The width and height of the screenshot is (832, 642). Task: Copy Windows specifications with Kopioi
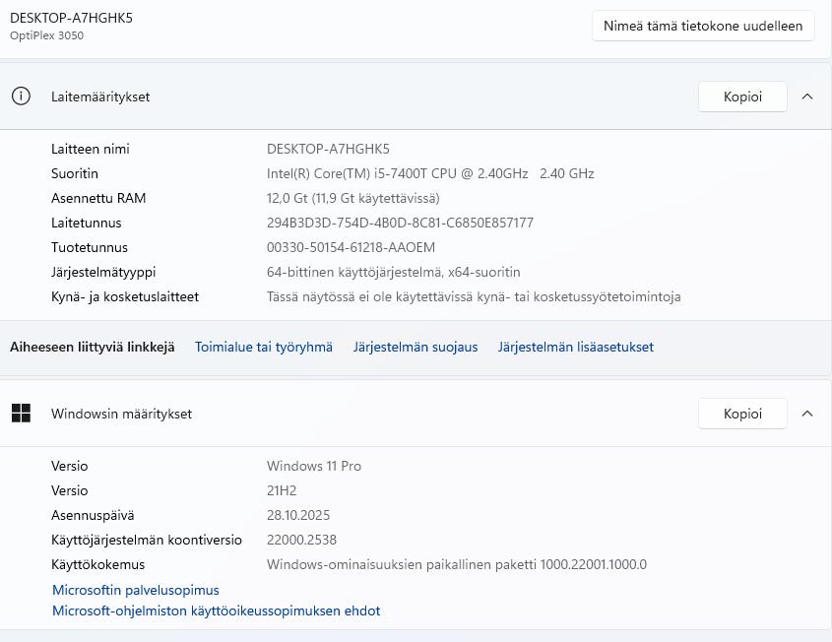[x=742, y=414]
